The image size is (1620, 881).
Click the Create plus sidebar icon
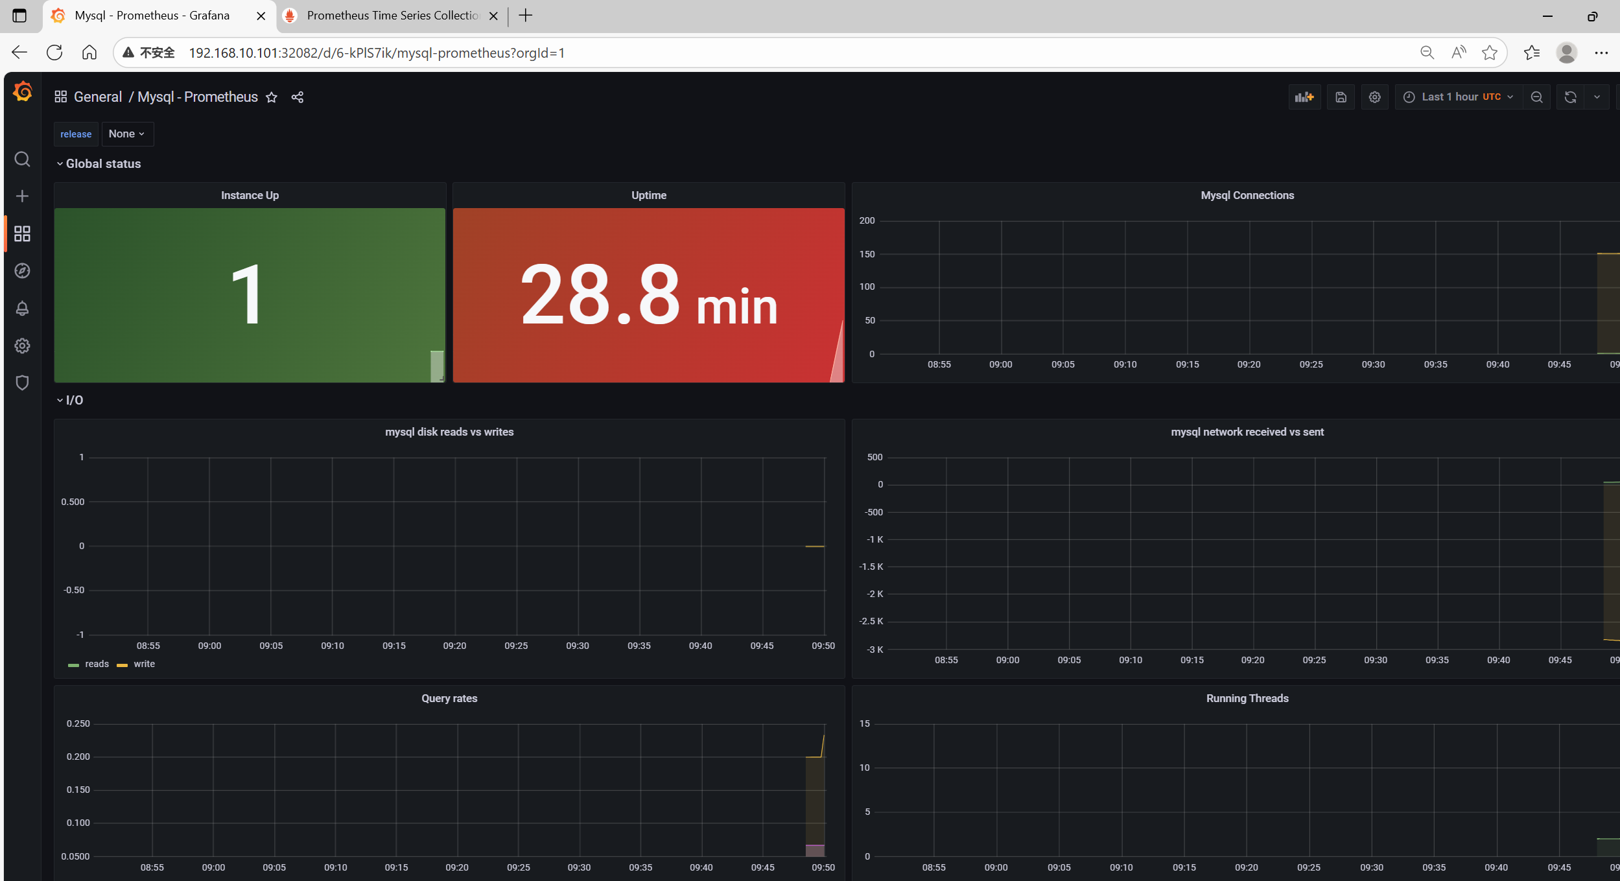click(22, 196)
